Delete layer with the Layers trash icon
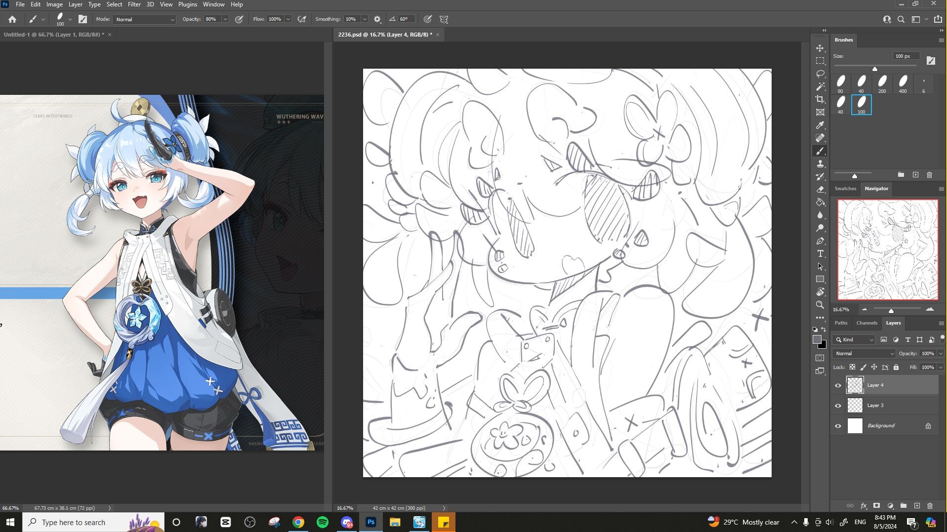Screen dimensions: 947x532 click(930, 506)
